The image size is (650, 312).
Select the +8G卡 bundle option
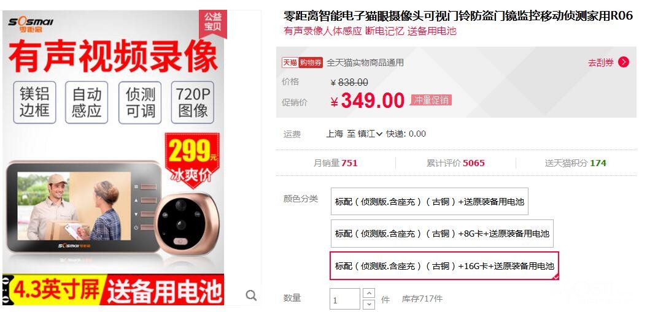[442, 234]
